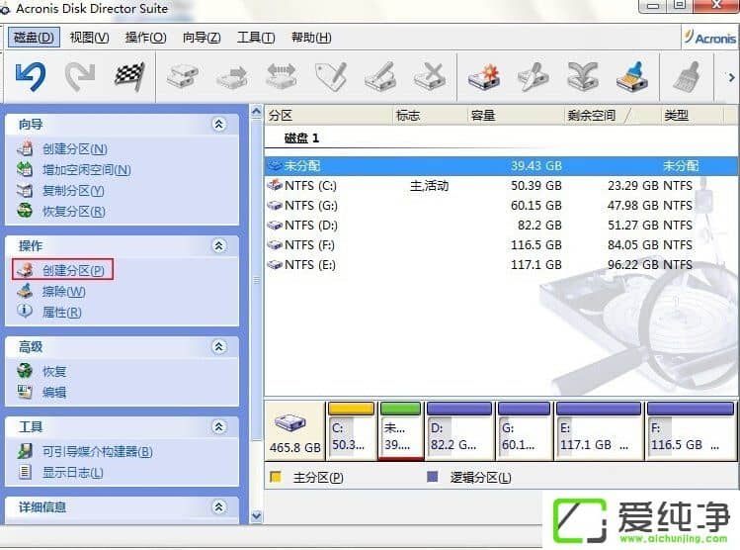Click the copy partition disk-with-arrow icon

[232, 76]
